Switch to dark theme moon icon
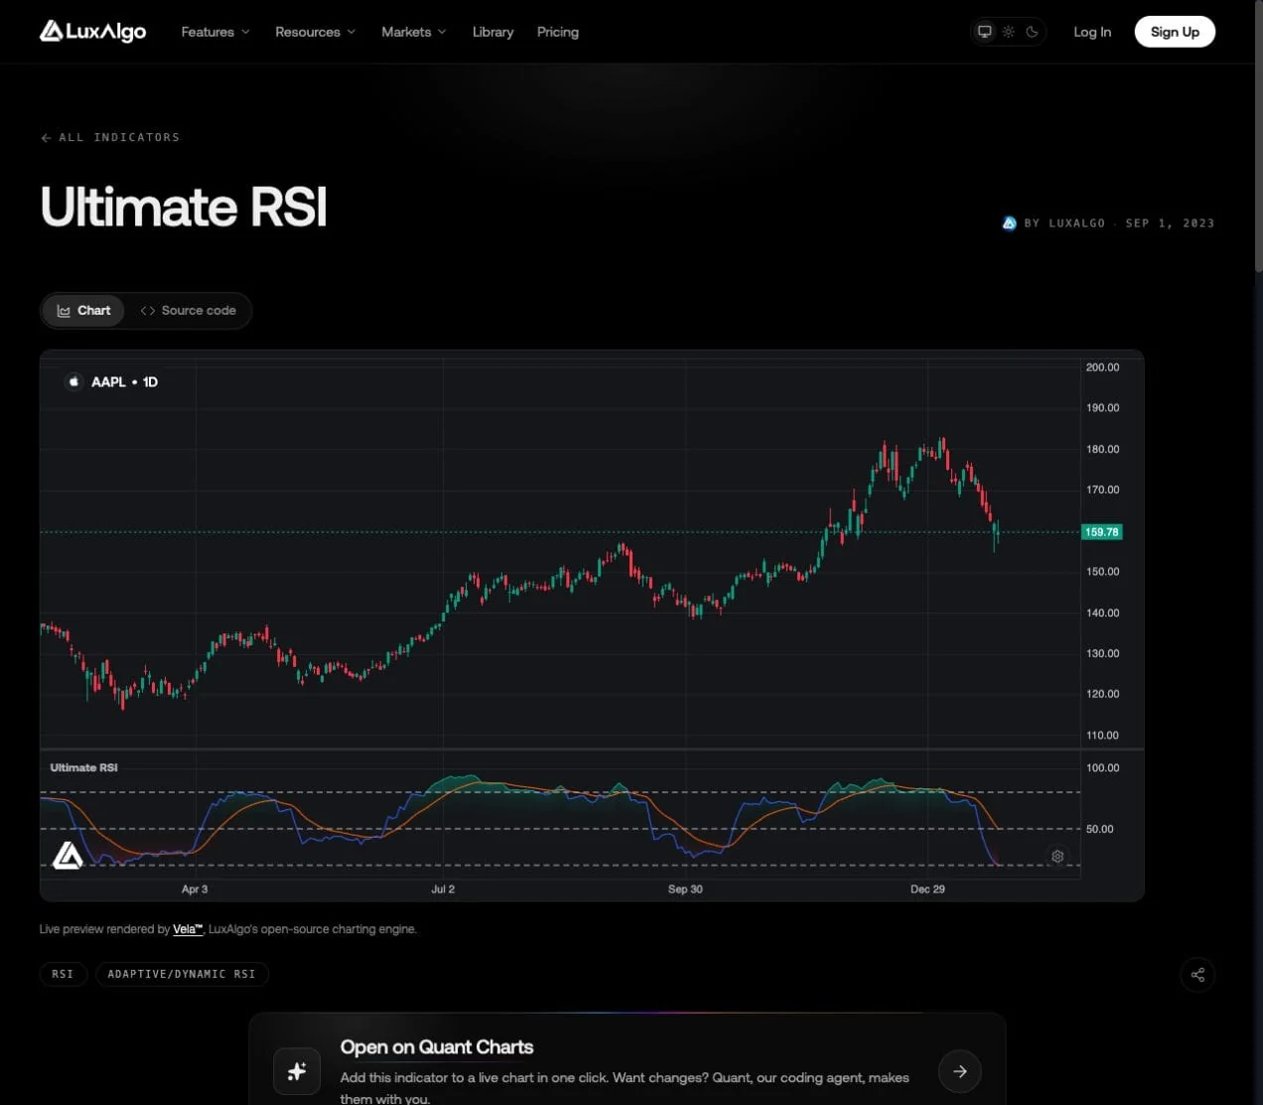This screenshot has height=1105, width=1263. click(1032, 32)
